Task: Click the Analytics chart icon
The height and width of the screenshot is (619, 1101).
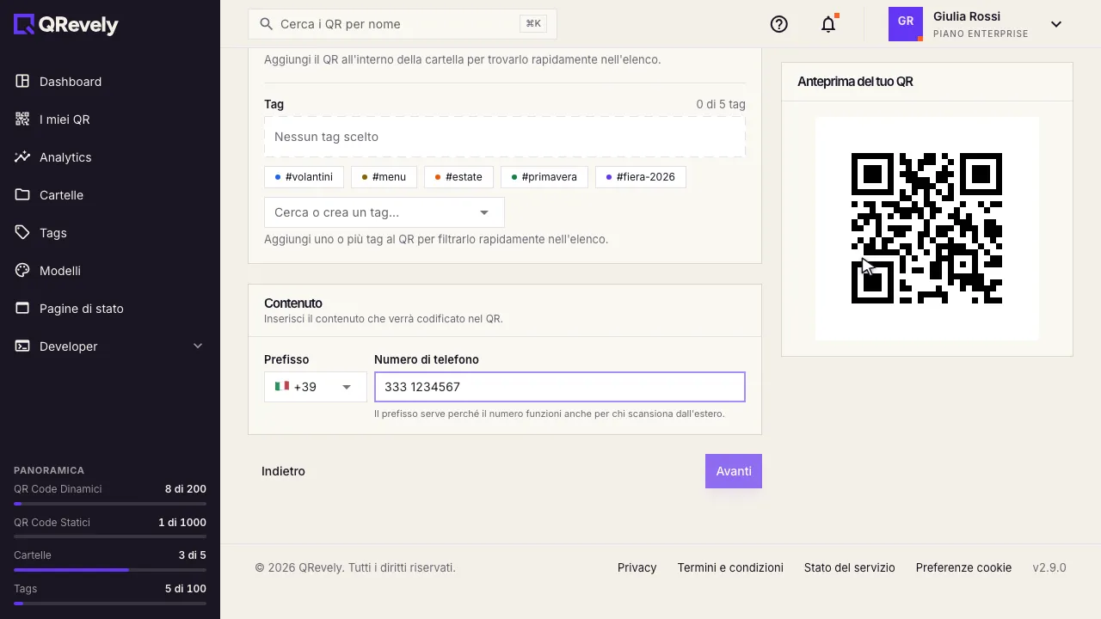Action: point(22,156)
